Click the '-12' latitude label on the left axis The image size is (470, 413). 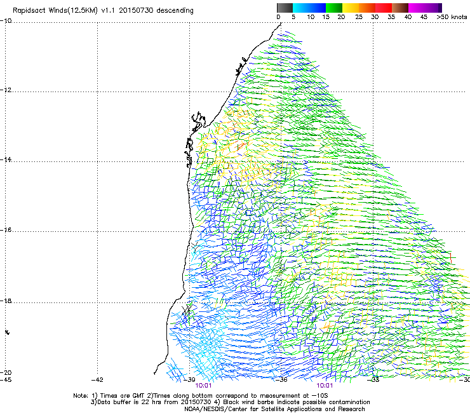click(6, 90)
